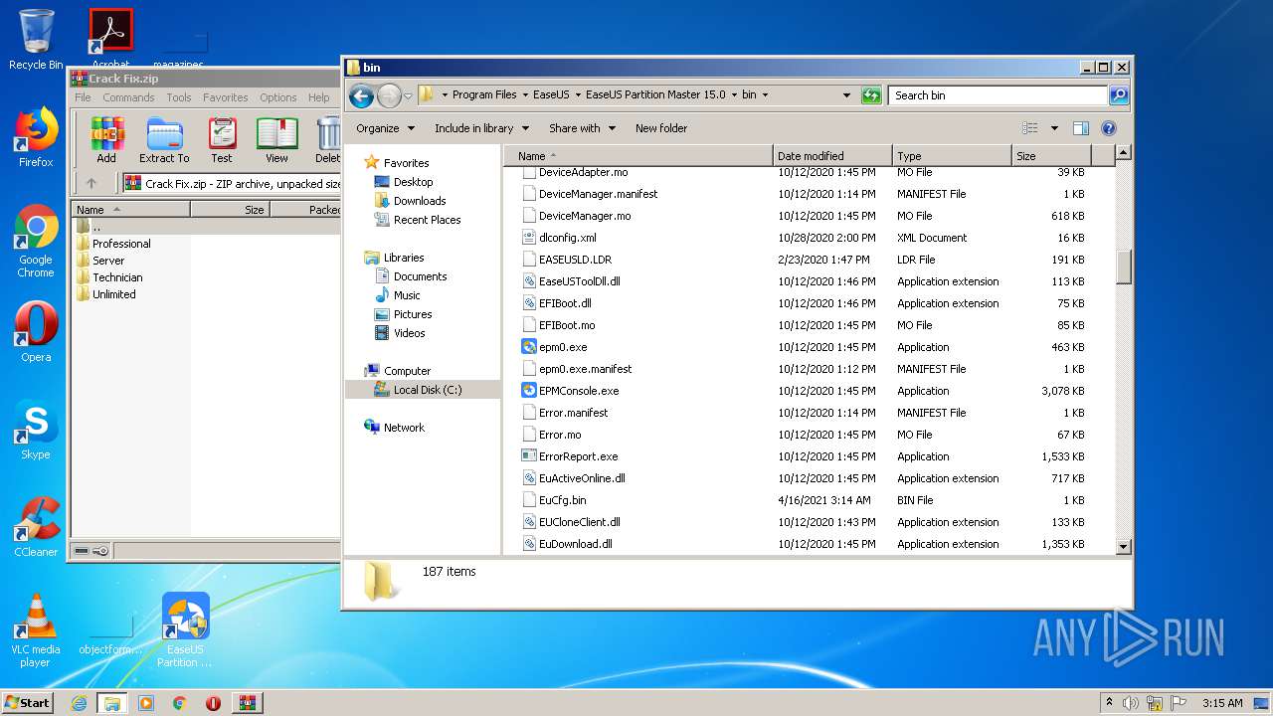
Task: Click Opera icon in the taskbar
Action: click(213, 703)
